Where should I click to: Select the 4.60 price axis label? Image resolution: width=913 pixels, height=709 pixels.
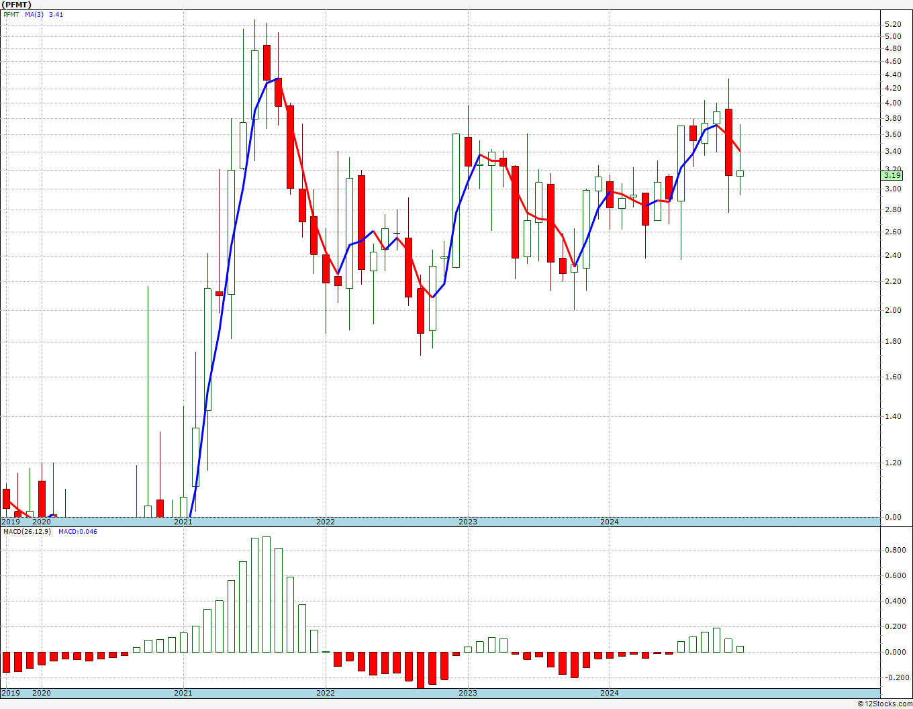893,61
